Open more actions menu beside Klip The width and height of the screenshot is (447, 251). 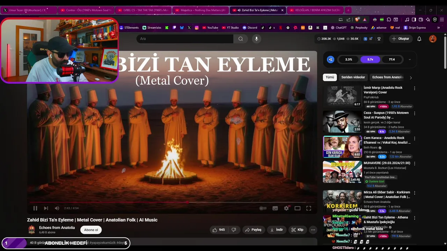pyautogui.click(x=313, y=230)
